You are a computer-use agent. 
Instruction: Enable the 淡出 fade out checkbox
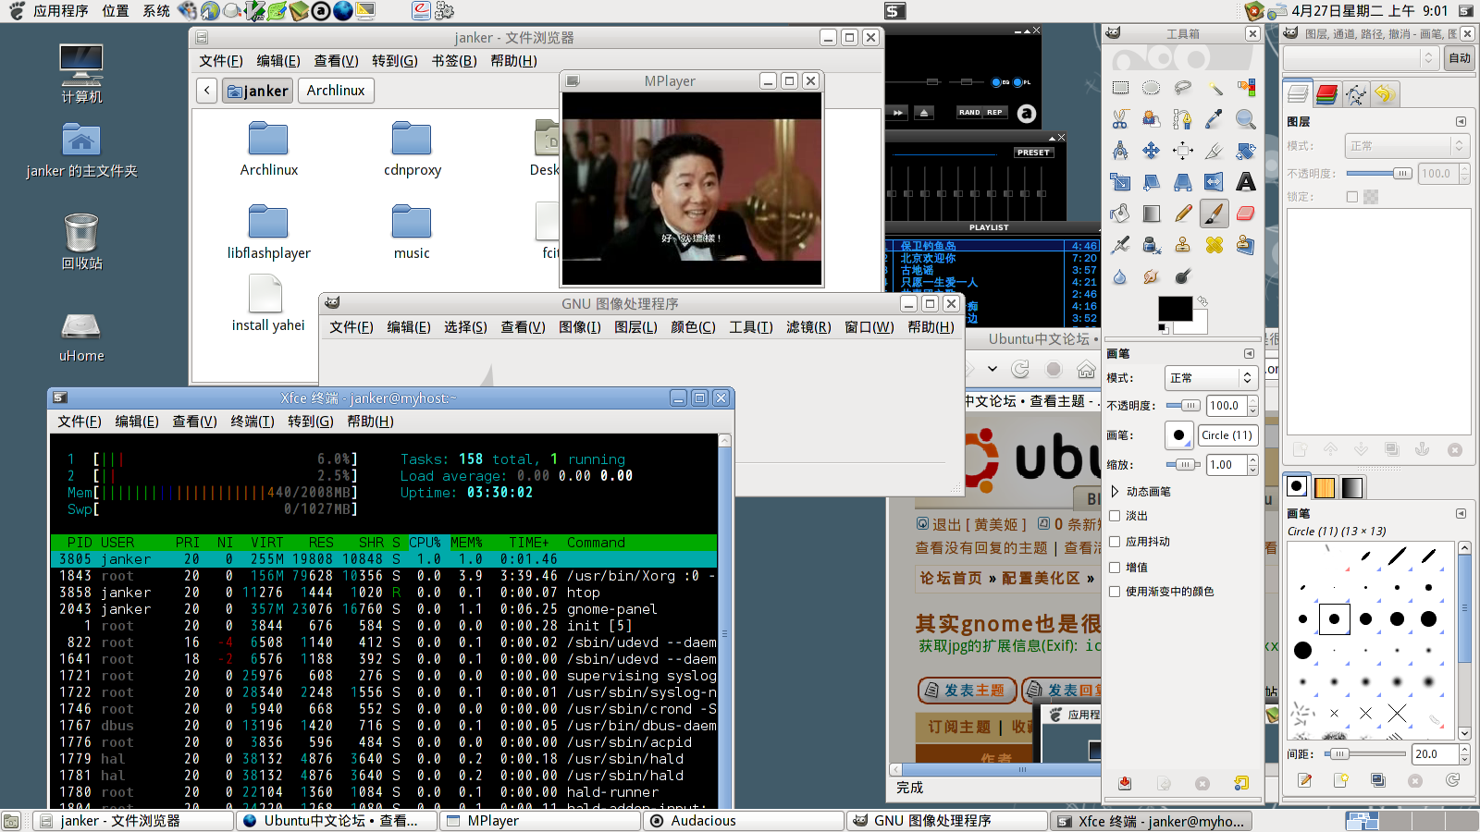tap(1115, 516)
